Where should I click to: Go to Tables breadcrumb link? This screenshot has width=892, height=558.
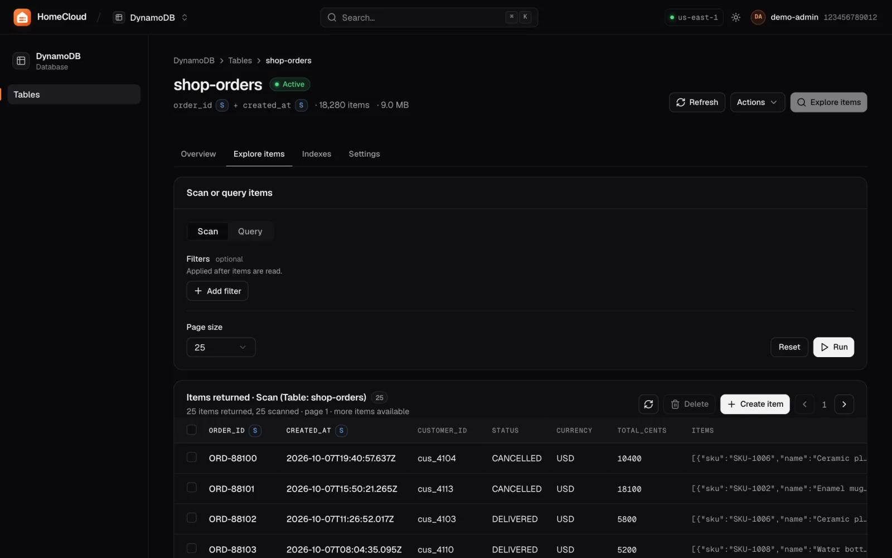240,60
